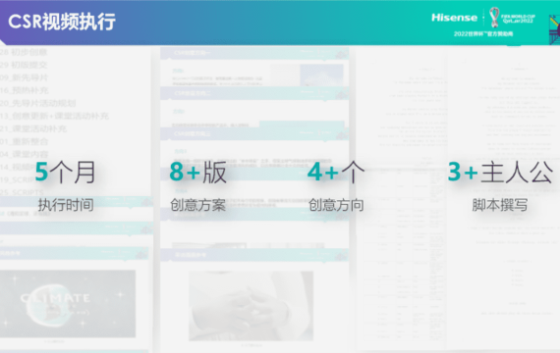Image resolution: width=560 pixels, height=353 pixels.
Task: Select the 执行时间 label
Action: click(66, 205)
